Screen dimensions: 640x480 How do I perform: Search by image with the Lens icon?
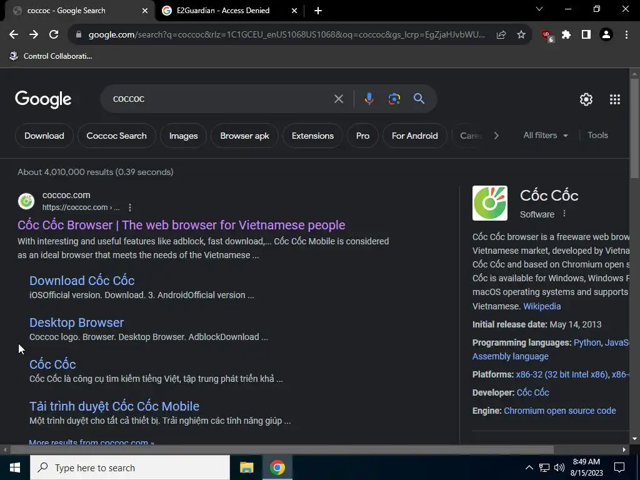[x=394, y=99]
